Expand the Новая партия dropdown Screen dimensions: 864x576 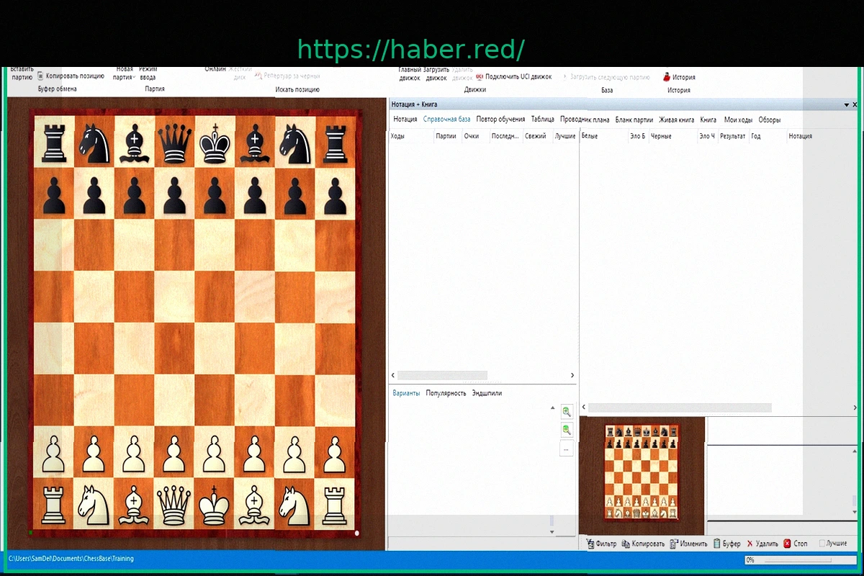point(124,77)
